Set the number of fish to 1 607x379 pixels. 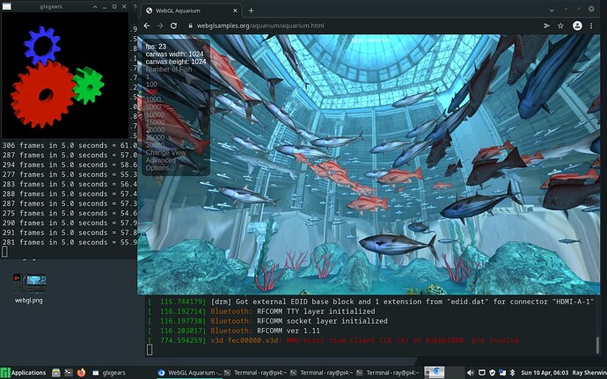148,77
